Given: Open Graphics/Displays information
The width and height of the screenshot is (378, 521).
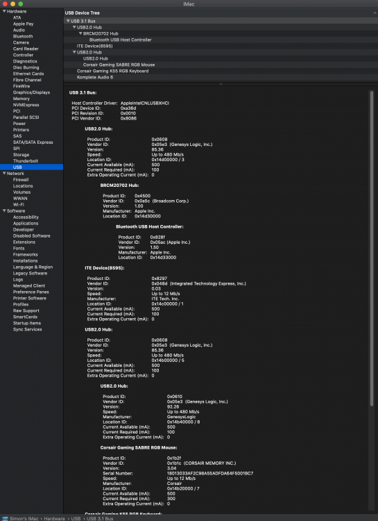Looking at the screenshot, I should pos(31,92).
